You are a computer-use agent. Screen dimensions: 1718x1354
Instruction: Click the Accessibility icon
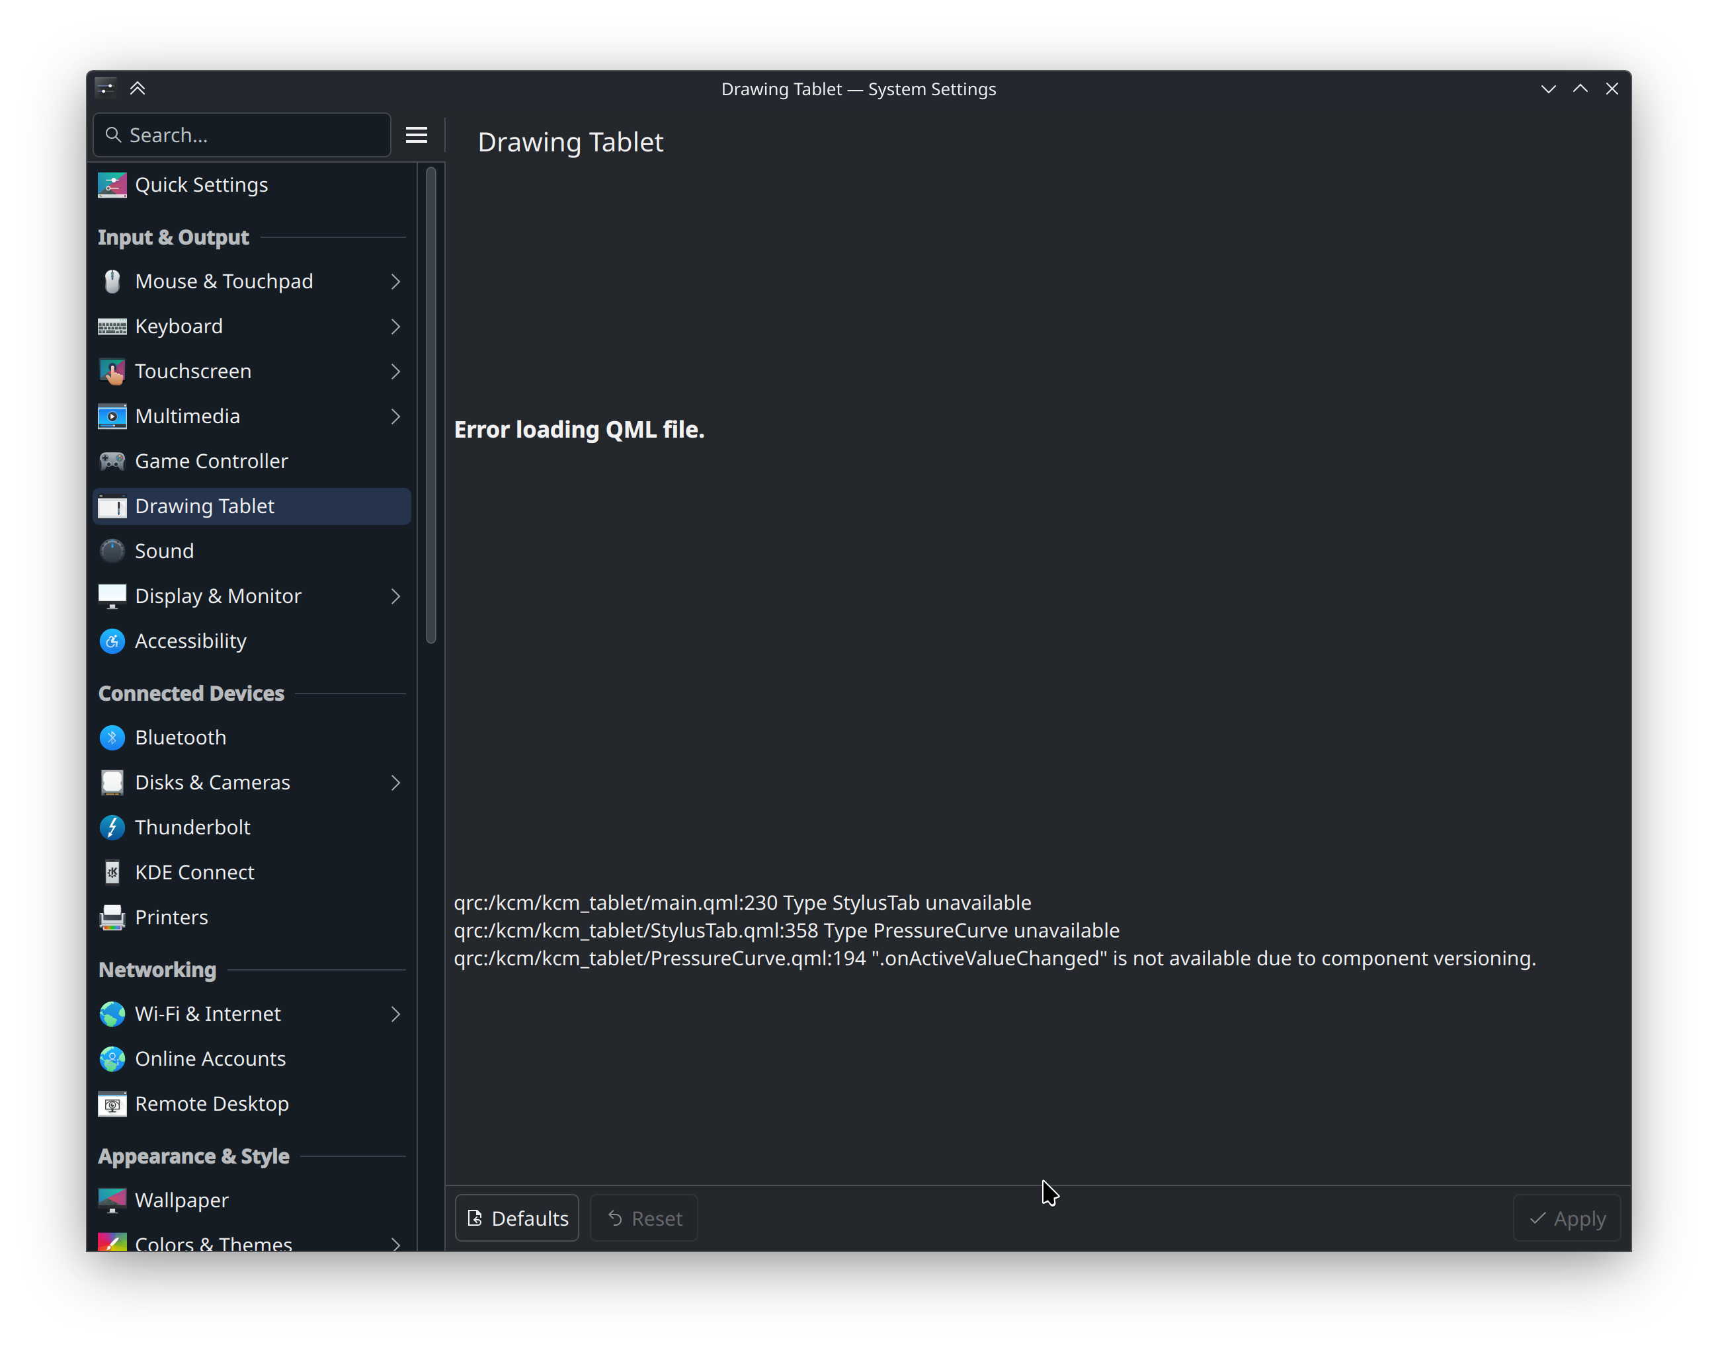click(x=112, y=641)
